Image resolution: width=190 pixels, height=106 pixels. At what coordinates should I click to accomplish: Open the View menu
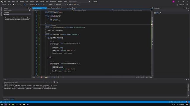(13, 1)
